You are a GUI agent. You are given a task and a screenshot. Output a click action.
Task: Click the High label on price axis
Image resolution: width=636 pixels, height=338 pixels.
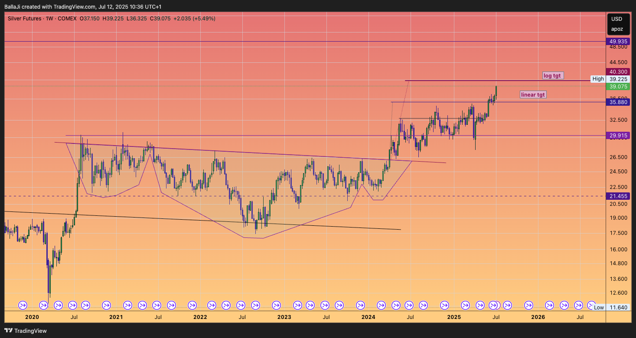click(598, 79)
